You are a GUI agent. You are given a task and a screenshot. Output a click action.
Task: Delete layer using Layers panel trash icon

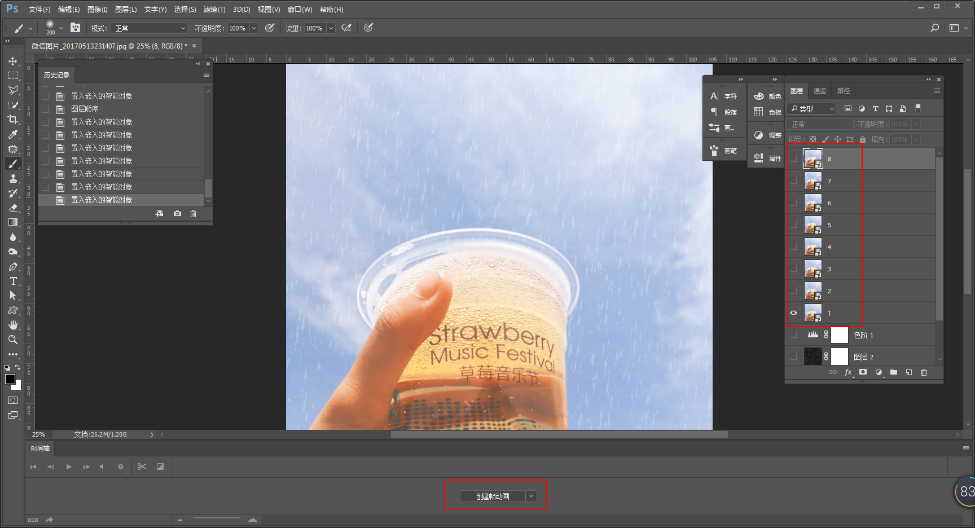tap(924, 372)
